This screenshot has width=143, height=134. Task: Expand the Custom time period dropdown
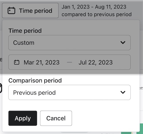pyautogui.click(x=69, y=43)
